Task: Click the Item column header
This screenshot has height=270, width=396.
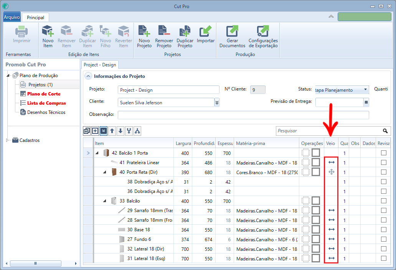Action: 134,143
